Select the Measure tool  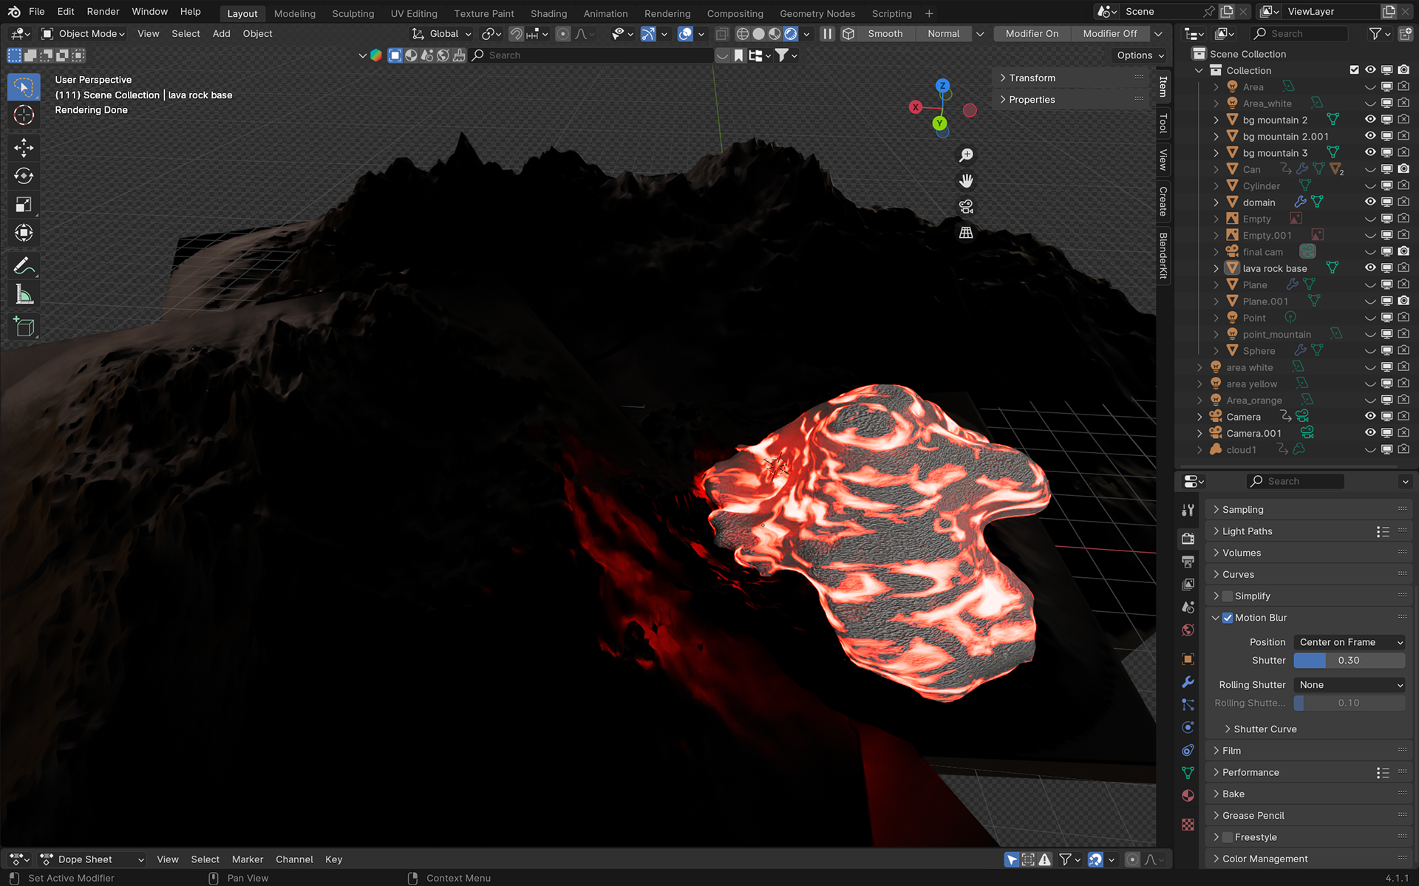click(24, 295)
